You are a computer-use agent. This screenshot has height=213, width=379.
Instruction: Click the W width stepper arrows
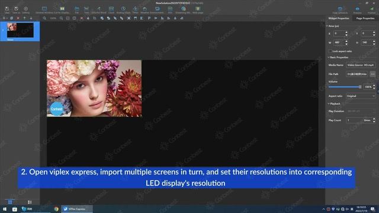tap(346, 43)
